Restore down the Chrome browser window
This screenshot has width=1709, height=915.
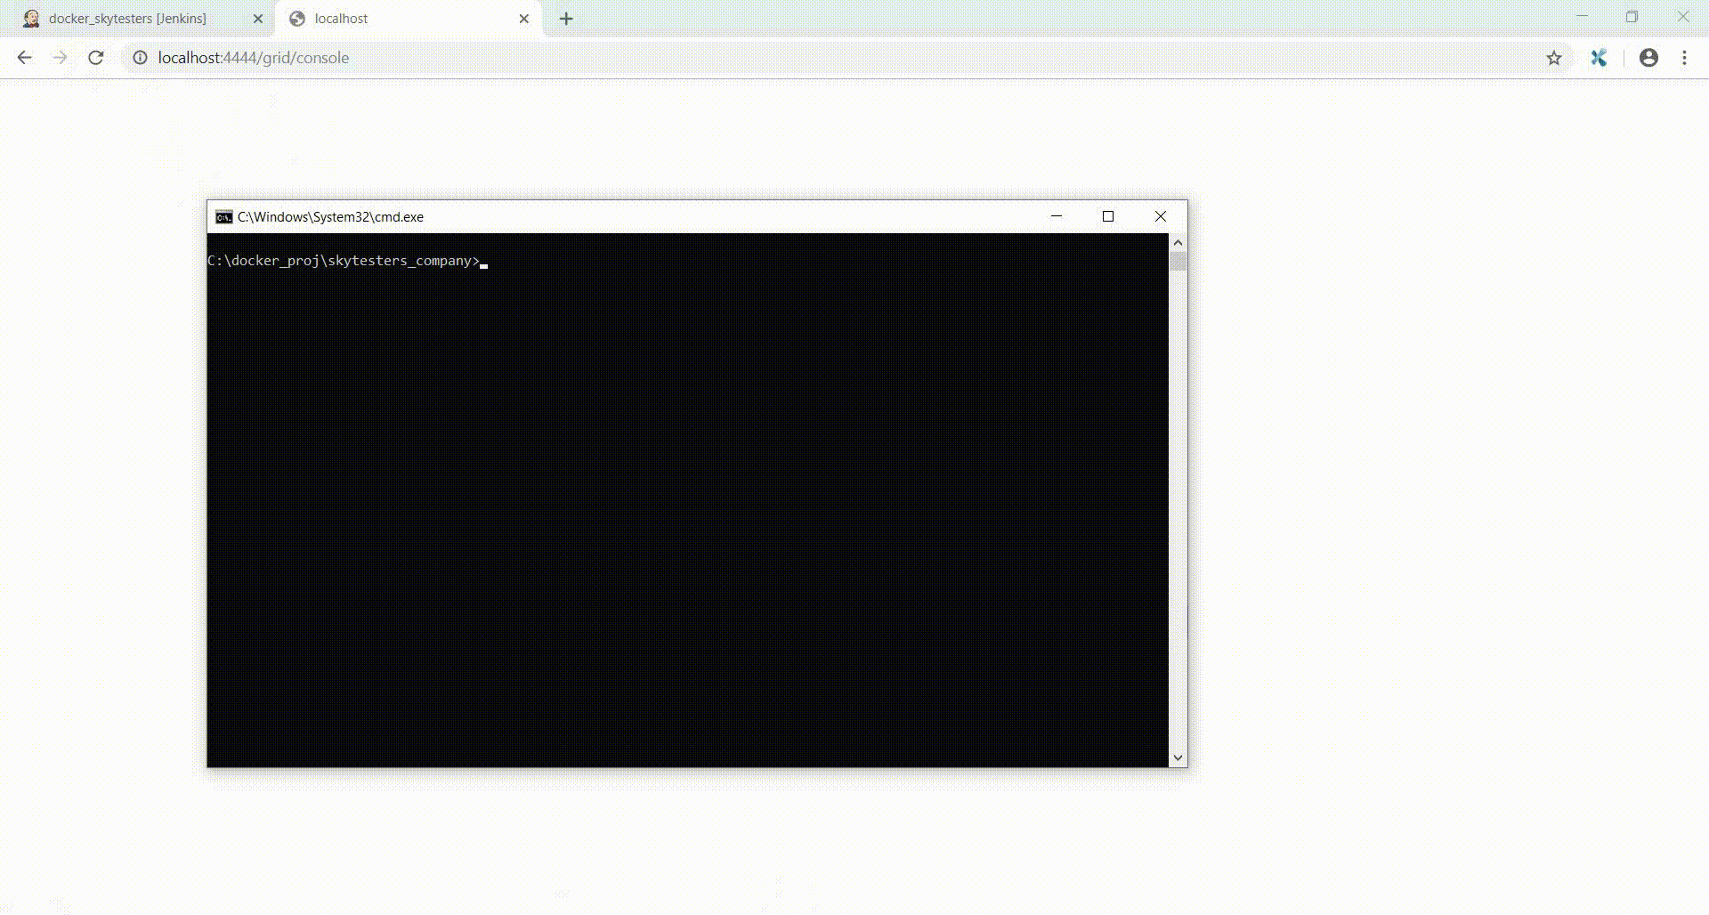1632,16
